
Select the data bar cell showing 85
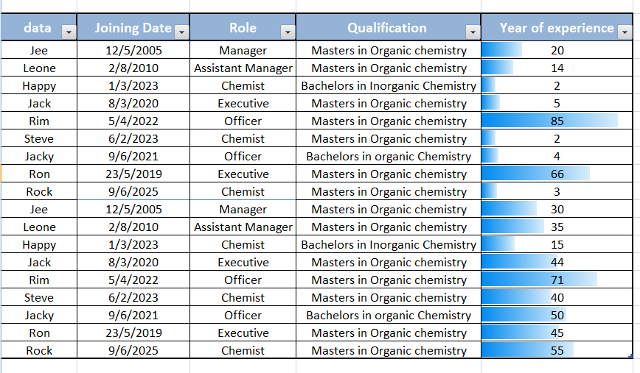557,121
